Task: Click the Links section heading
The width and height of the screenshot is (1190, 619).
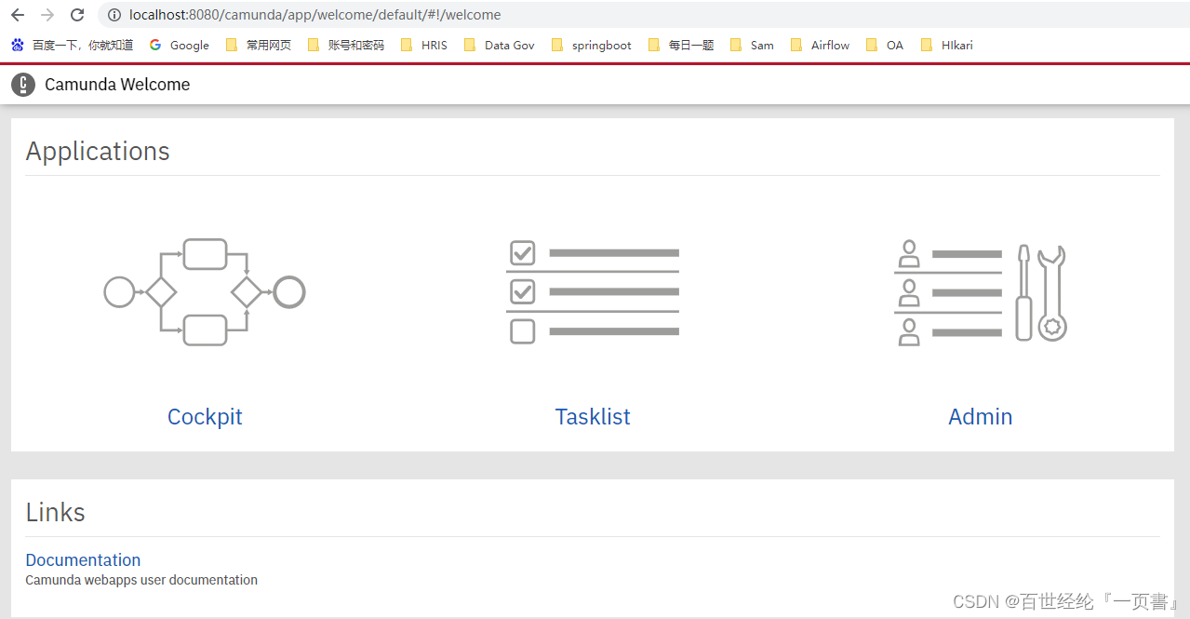Action: (x=55, y=512)
